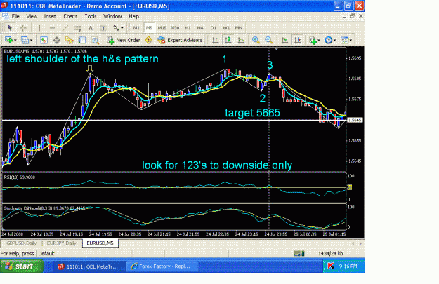Switch to the D1 daily timeframe
439x284 pixels.
214,27
